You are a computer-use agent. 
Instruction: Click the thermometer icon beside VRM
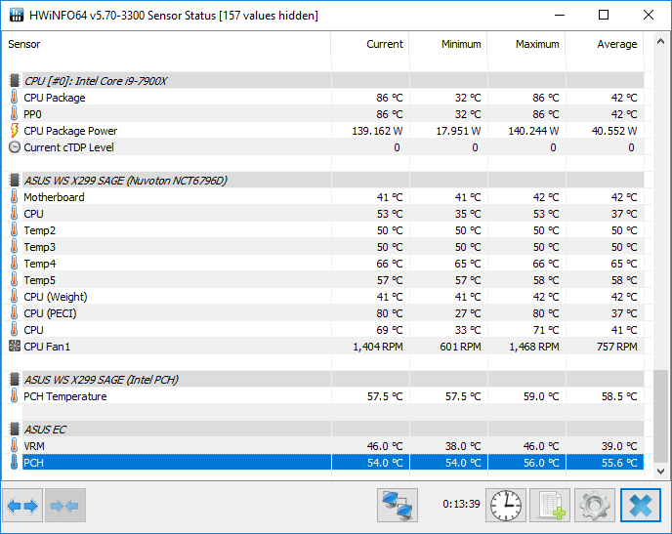14,446
